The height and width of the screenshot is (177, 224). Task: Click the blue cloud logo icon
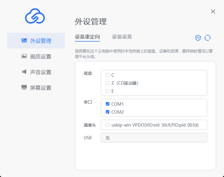tap(34, 16)
